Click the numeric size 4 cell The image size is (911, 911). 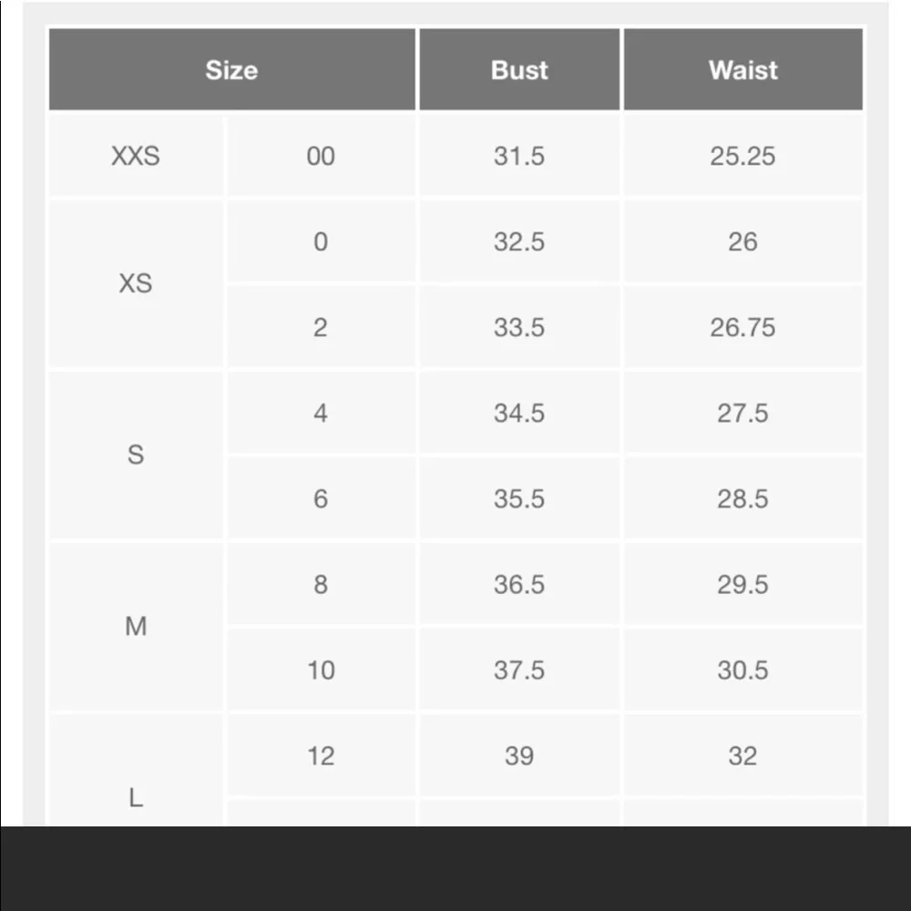coord(321,413)
